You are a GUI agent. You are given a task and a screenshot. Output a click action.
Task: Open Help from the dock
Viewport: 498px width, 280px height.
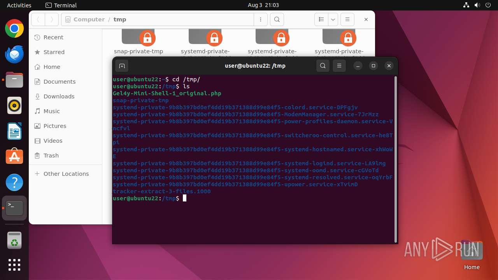[x=14, y=182]
